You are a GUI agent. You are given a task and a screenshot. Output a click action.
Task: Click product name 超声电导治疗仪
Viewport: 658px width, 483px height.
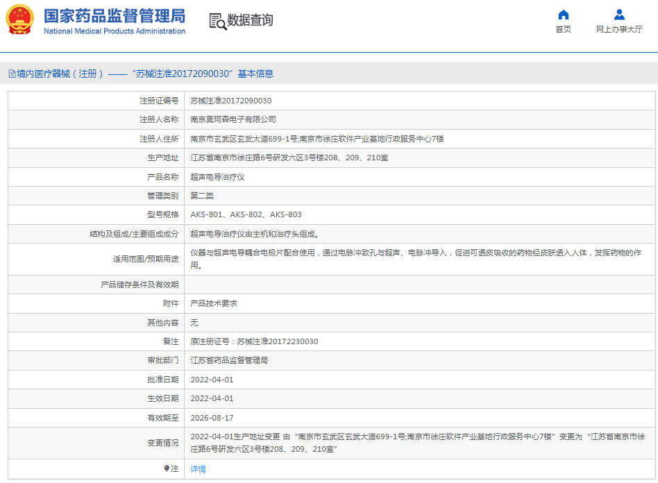pyautogui.click(x=217, y=177)
